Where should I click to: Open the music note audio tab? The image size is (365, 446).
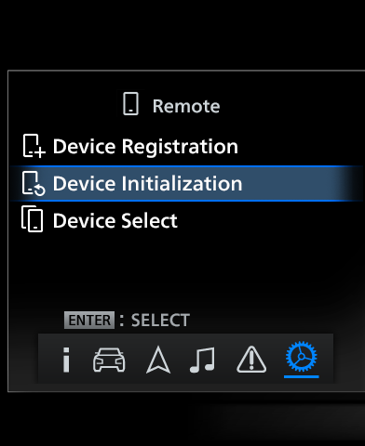(x=202, y=360)
